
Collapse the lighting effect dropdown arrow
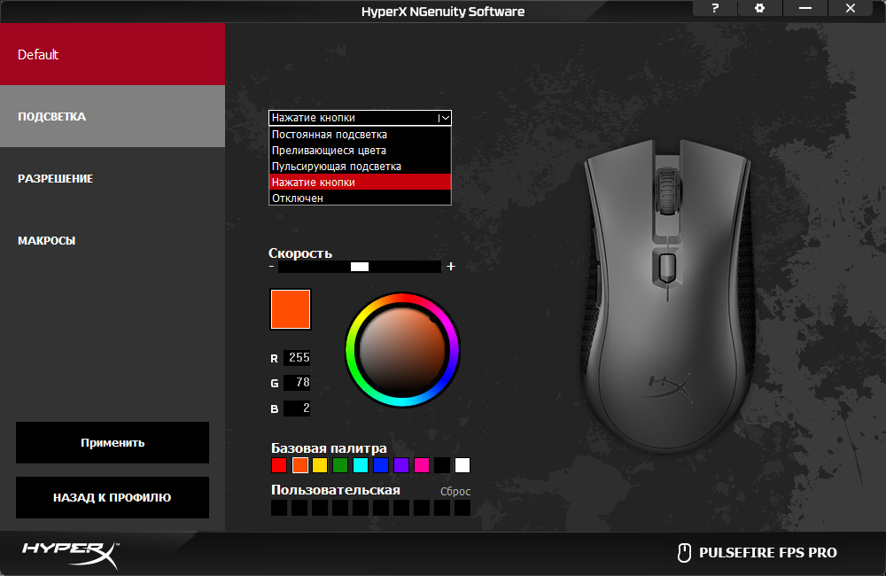tap(445, 118)
